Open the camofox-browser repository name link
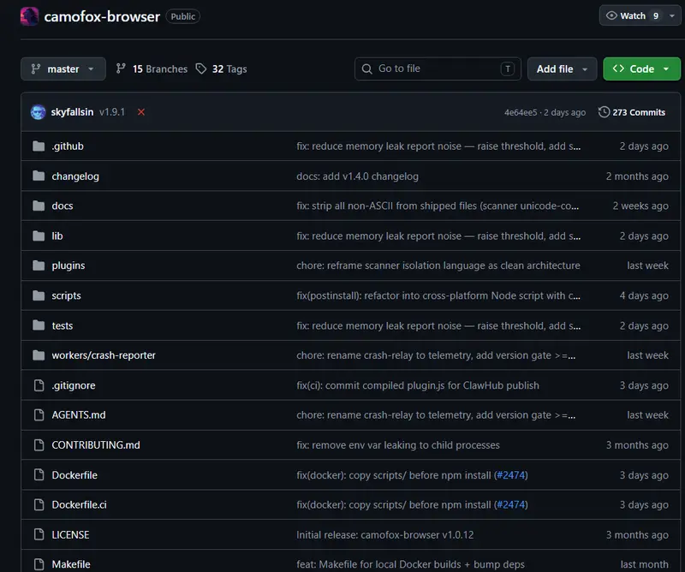 coord(102,16)
